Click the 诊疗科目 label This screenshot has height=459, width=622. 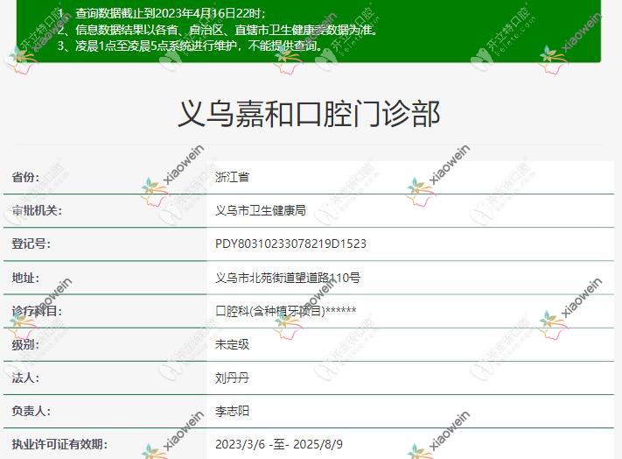[x=37, y=311]
